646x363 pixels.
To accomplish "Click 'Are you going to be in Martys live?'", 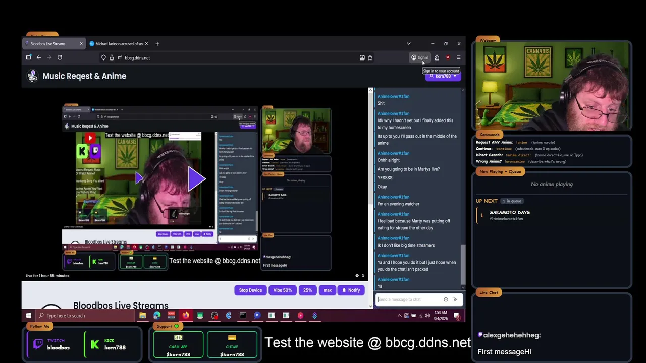I will (x=408, y=169).
